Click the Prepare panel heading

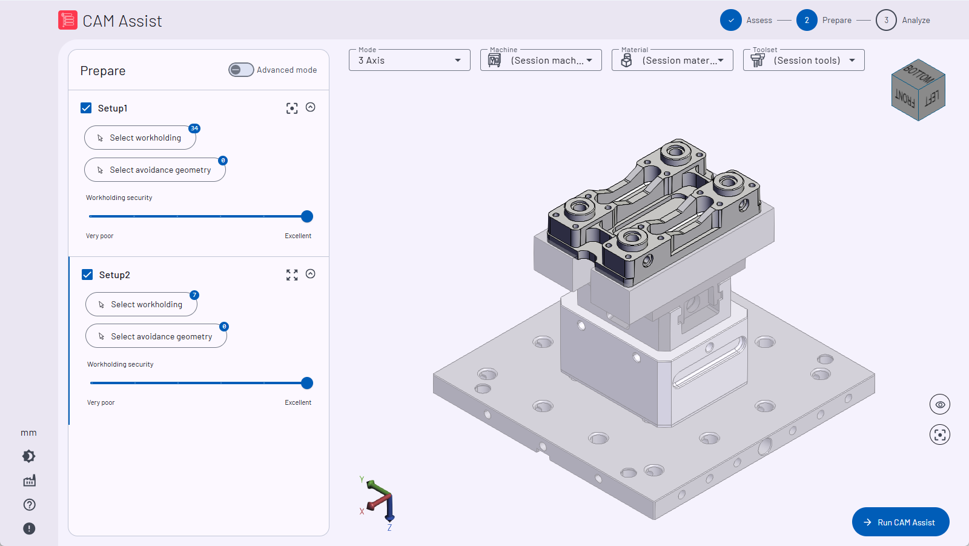pos(103,71)
